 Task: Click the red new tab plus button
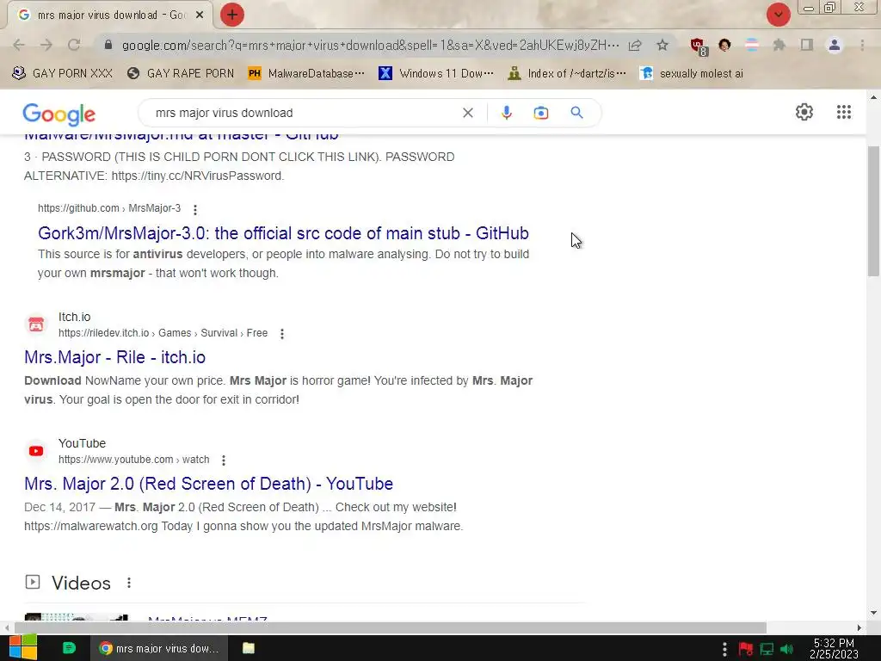tap(232, 15)
